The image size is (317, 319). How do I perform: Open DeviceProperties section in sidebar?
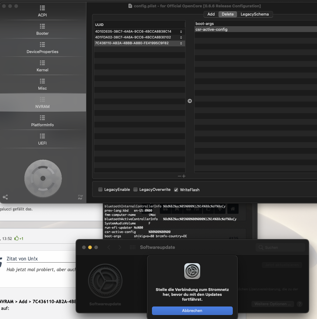point(42,48)
